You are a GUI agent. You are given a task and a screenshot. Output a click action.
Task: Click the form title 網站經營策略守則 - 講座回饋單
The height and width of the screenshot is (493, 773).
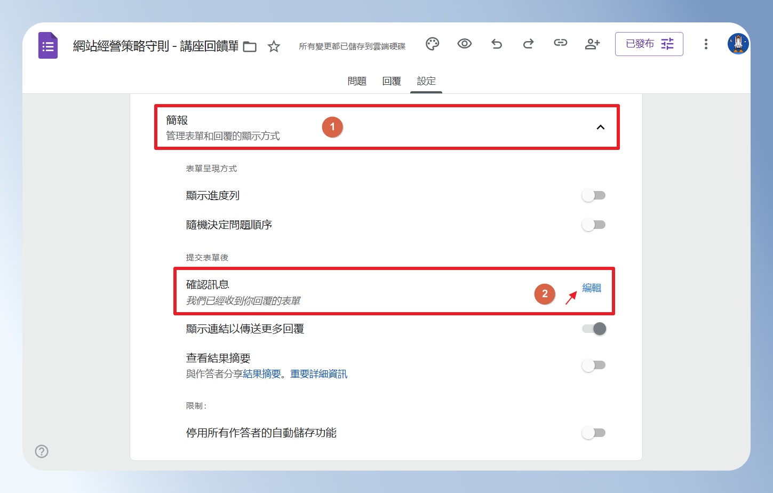click(x=156, y=46)
